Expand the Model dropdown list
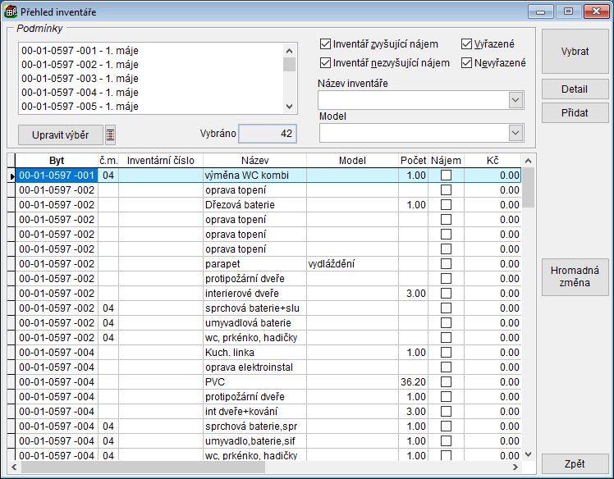614x479 pixels. 515,133
